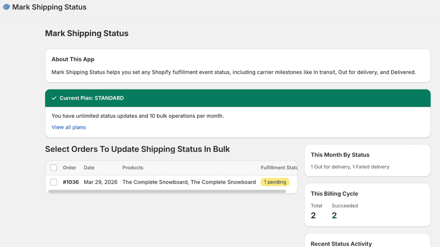
Task: Click the checkmark icon beside Current Plan
Action: point(54,98)
